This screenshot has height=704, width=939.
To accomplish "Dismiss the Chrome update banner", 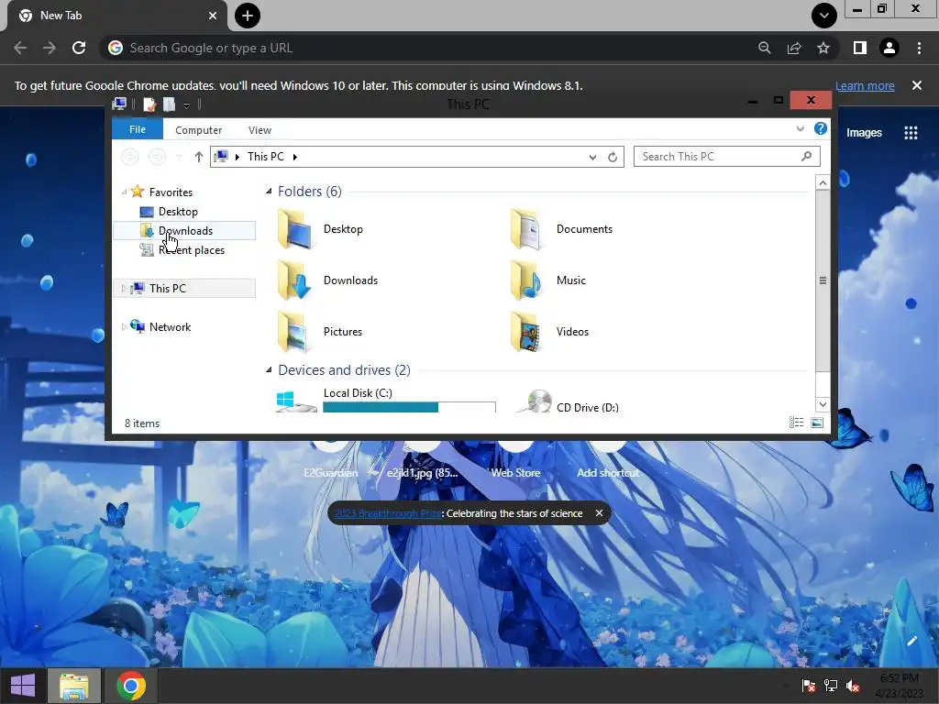I will [x=917, y=85].
